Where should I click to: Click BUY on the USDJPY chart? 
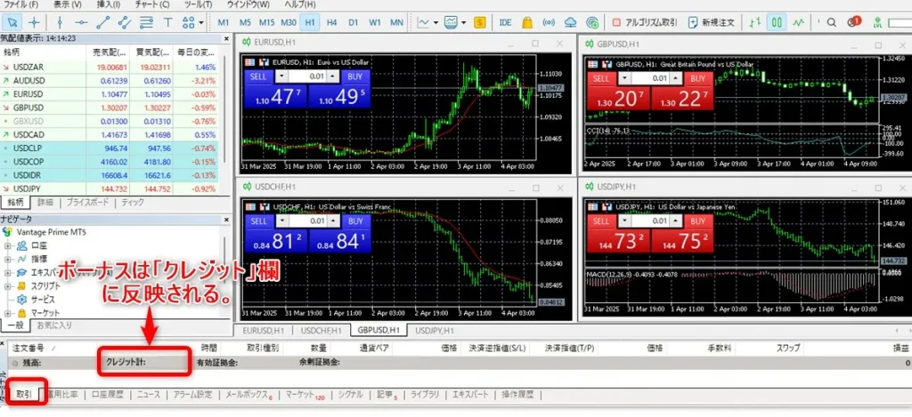click(698, 221)
